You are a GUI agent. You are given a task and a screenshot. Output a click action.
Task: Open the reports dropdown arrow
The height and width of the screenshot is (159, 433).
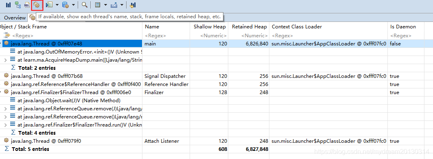[57, 5]
